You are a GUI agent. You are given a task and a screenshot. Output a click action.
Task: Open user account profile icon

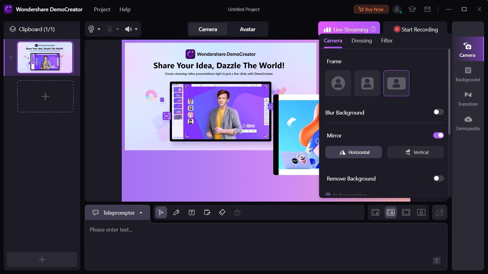click(x=397, y=9)
